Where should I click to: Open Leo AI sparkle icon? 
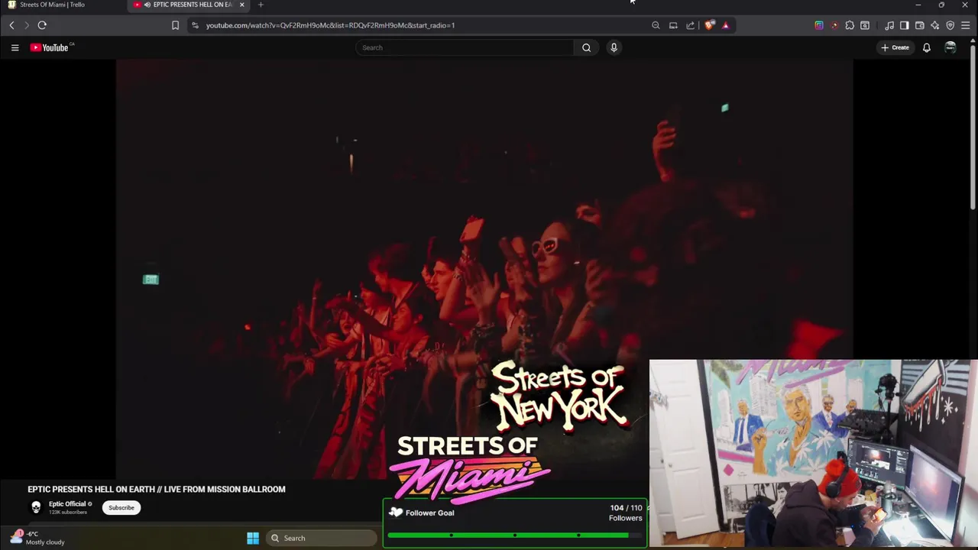pyautogui.click(x=935, y=25)
